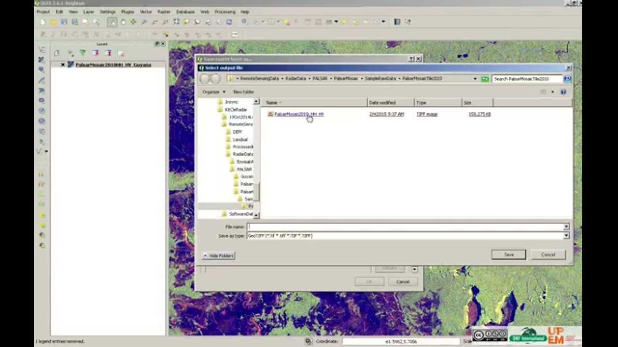618x347 pixels.
Task: Click SampleRawData in the address breadcrumb
Action: pos(380,79)
